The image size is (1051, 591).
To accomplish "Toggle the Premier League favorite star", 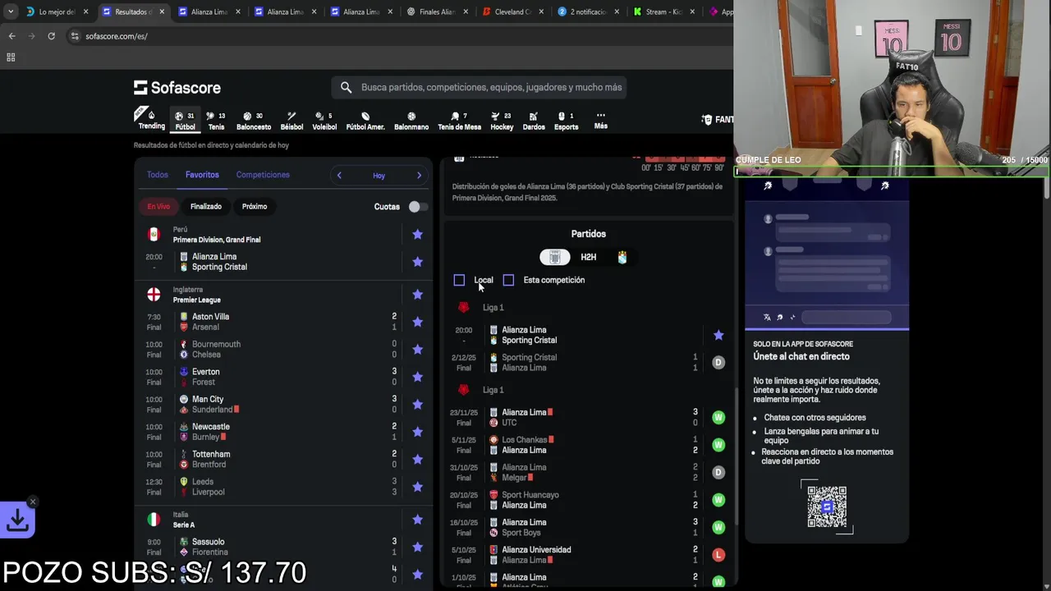I will (417, 294).
